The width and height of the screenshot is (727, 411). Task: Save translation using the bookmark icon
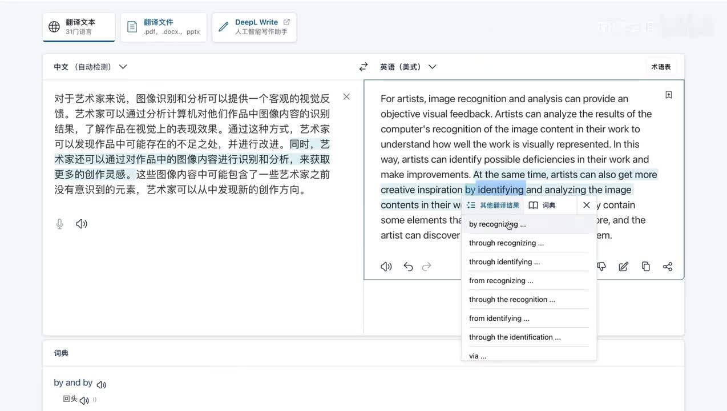[669, 95]
